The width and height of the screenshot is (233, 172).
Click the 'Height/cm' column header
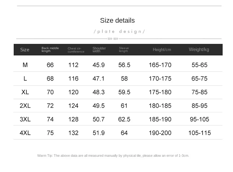pyautogui.click(x=162, y=50)
